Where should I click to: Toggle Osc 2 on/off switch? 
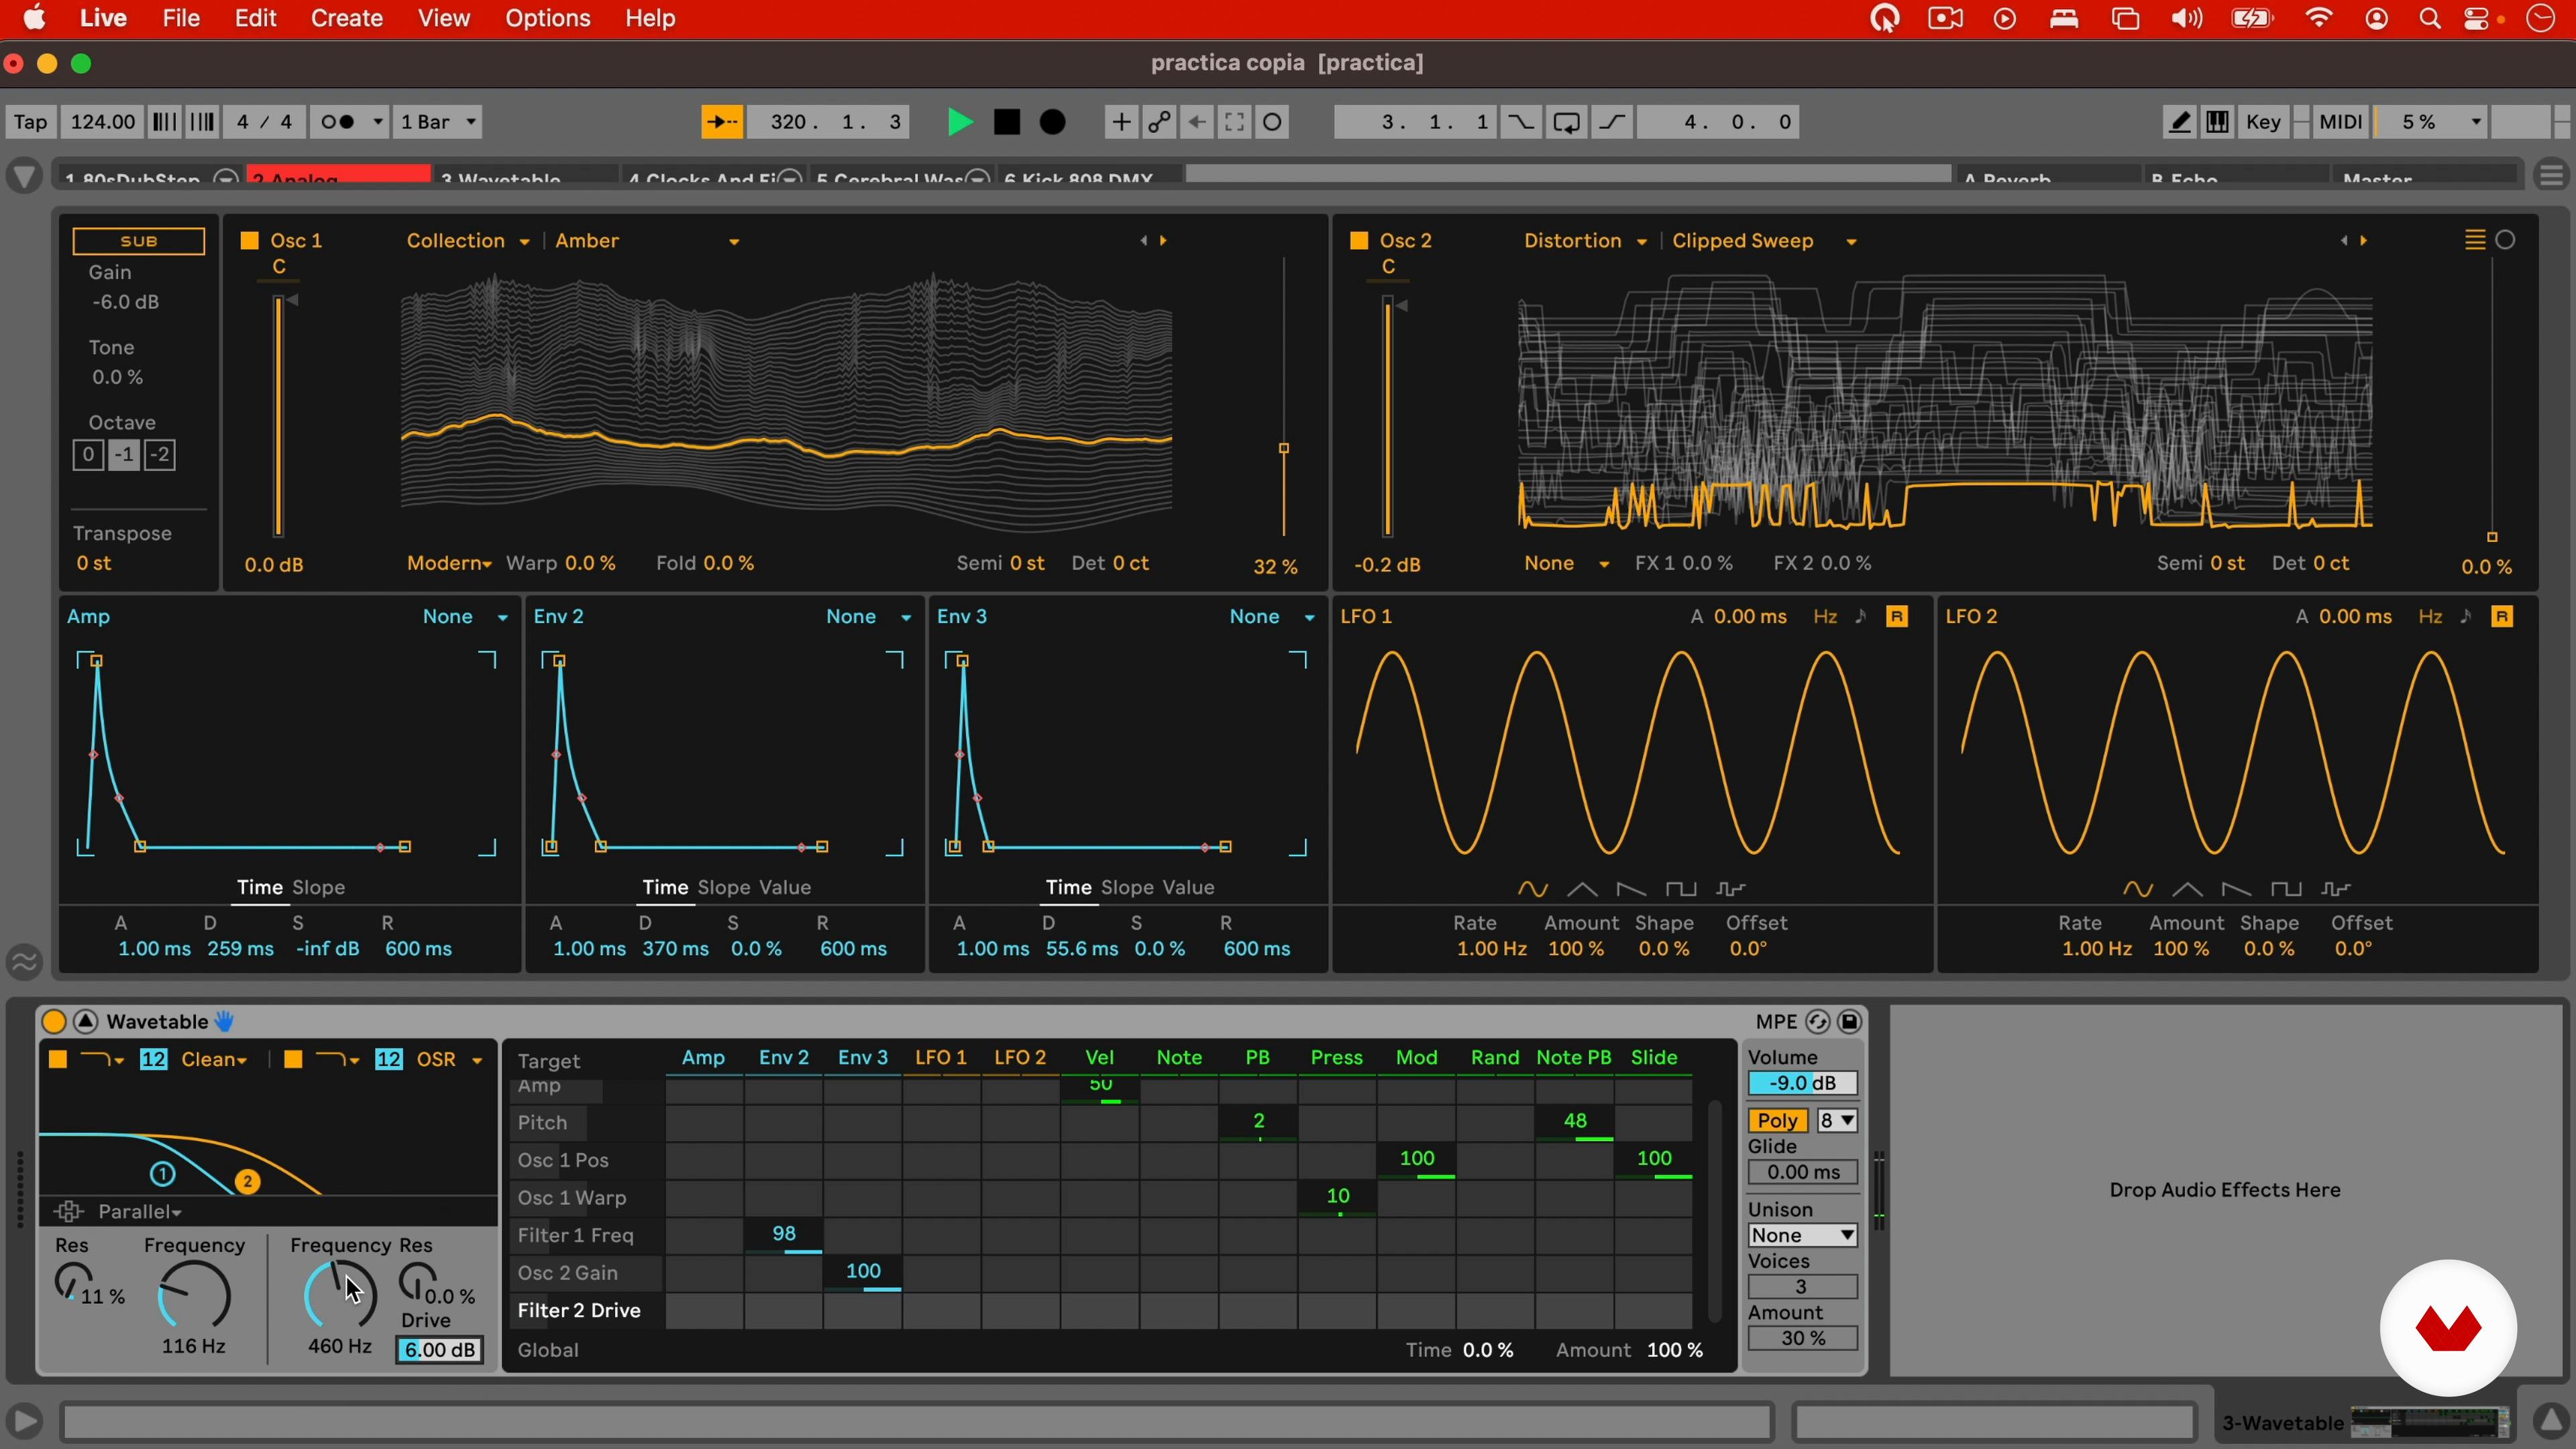pyautogui.click(x=1359, y=240)
